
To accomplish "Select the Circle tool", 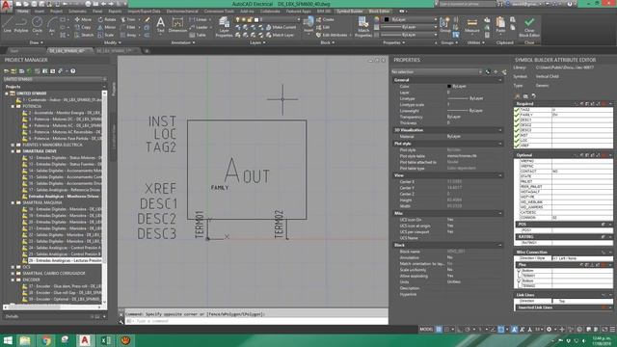I will pos(37,24).
